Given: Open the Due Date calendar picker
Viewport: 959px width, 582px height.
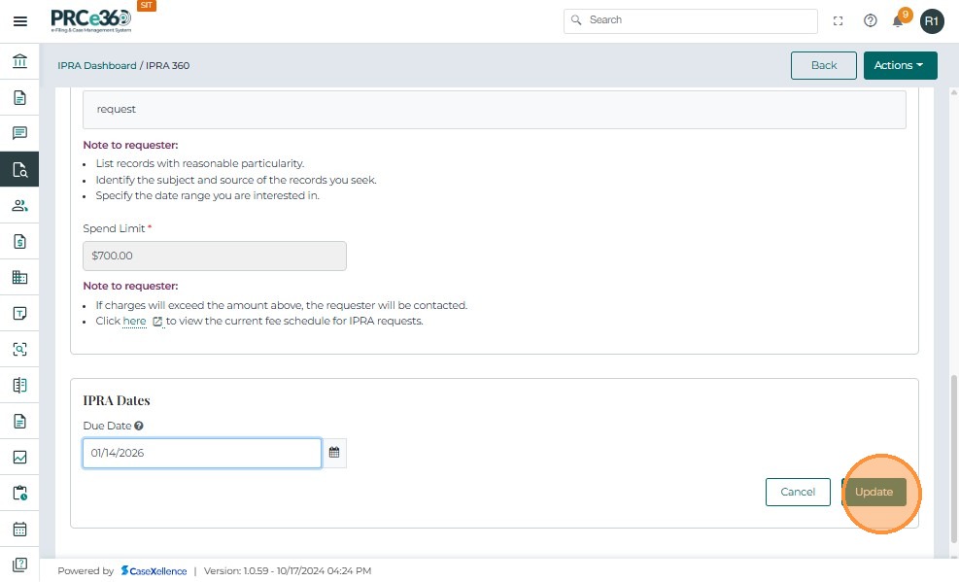Looking at the screenshot, I should click(x=334, y=453).
